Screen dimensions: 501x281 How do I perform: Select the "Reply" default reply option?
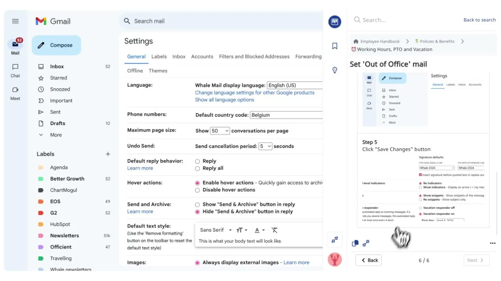(197, 161)
